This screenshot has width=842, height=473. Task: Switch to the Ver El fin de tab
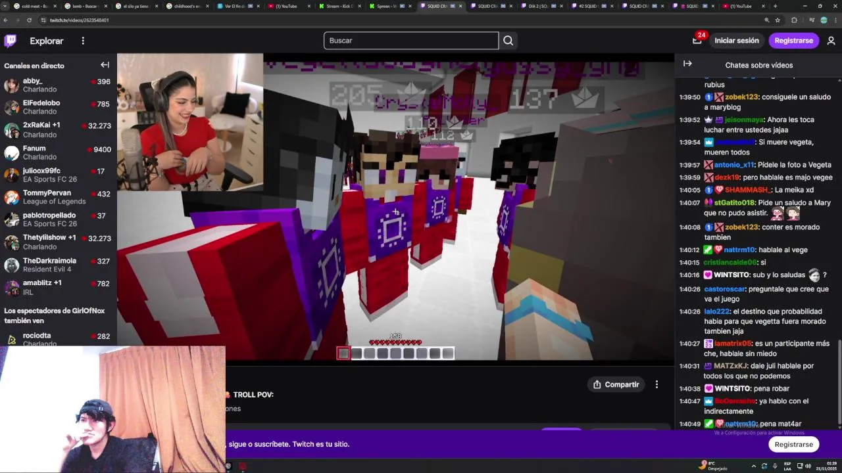coord(238,6)
